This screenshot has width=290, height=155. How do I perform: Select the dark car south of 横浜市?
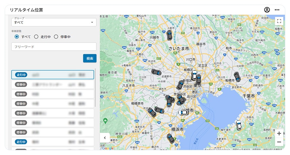(x=171, y=139)
